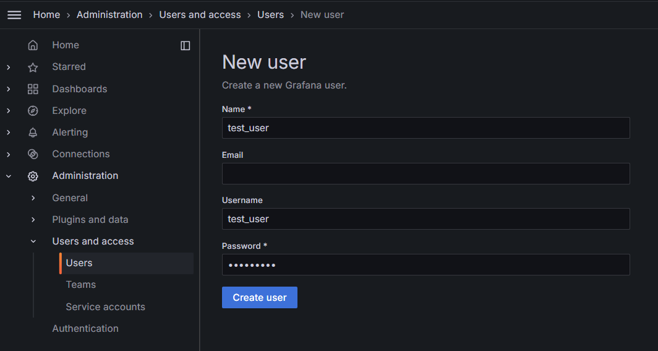The image size is (658, 351).
Task: Open the hamburger navigation menu
Action: click(x=14, y=15)
